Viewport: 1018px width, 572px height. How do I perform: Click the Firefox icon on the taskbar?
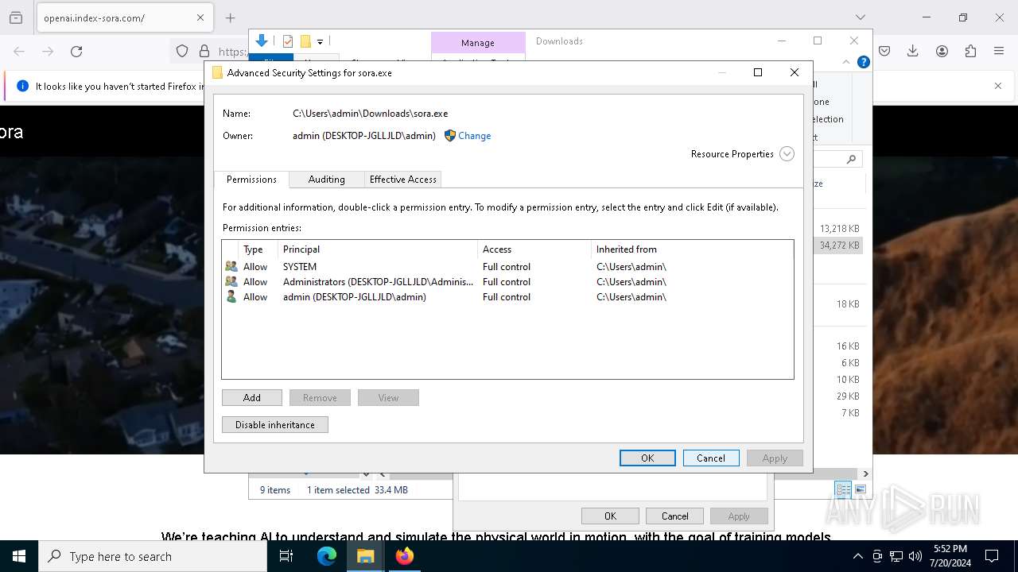tap(405, 556)
